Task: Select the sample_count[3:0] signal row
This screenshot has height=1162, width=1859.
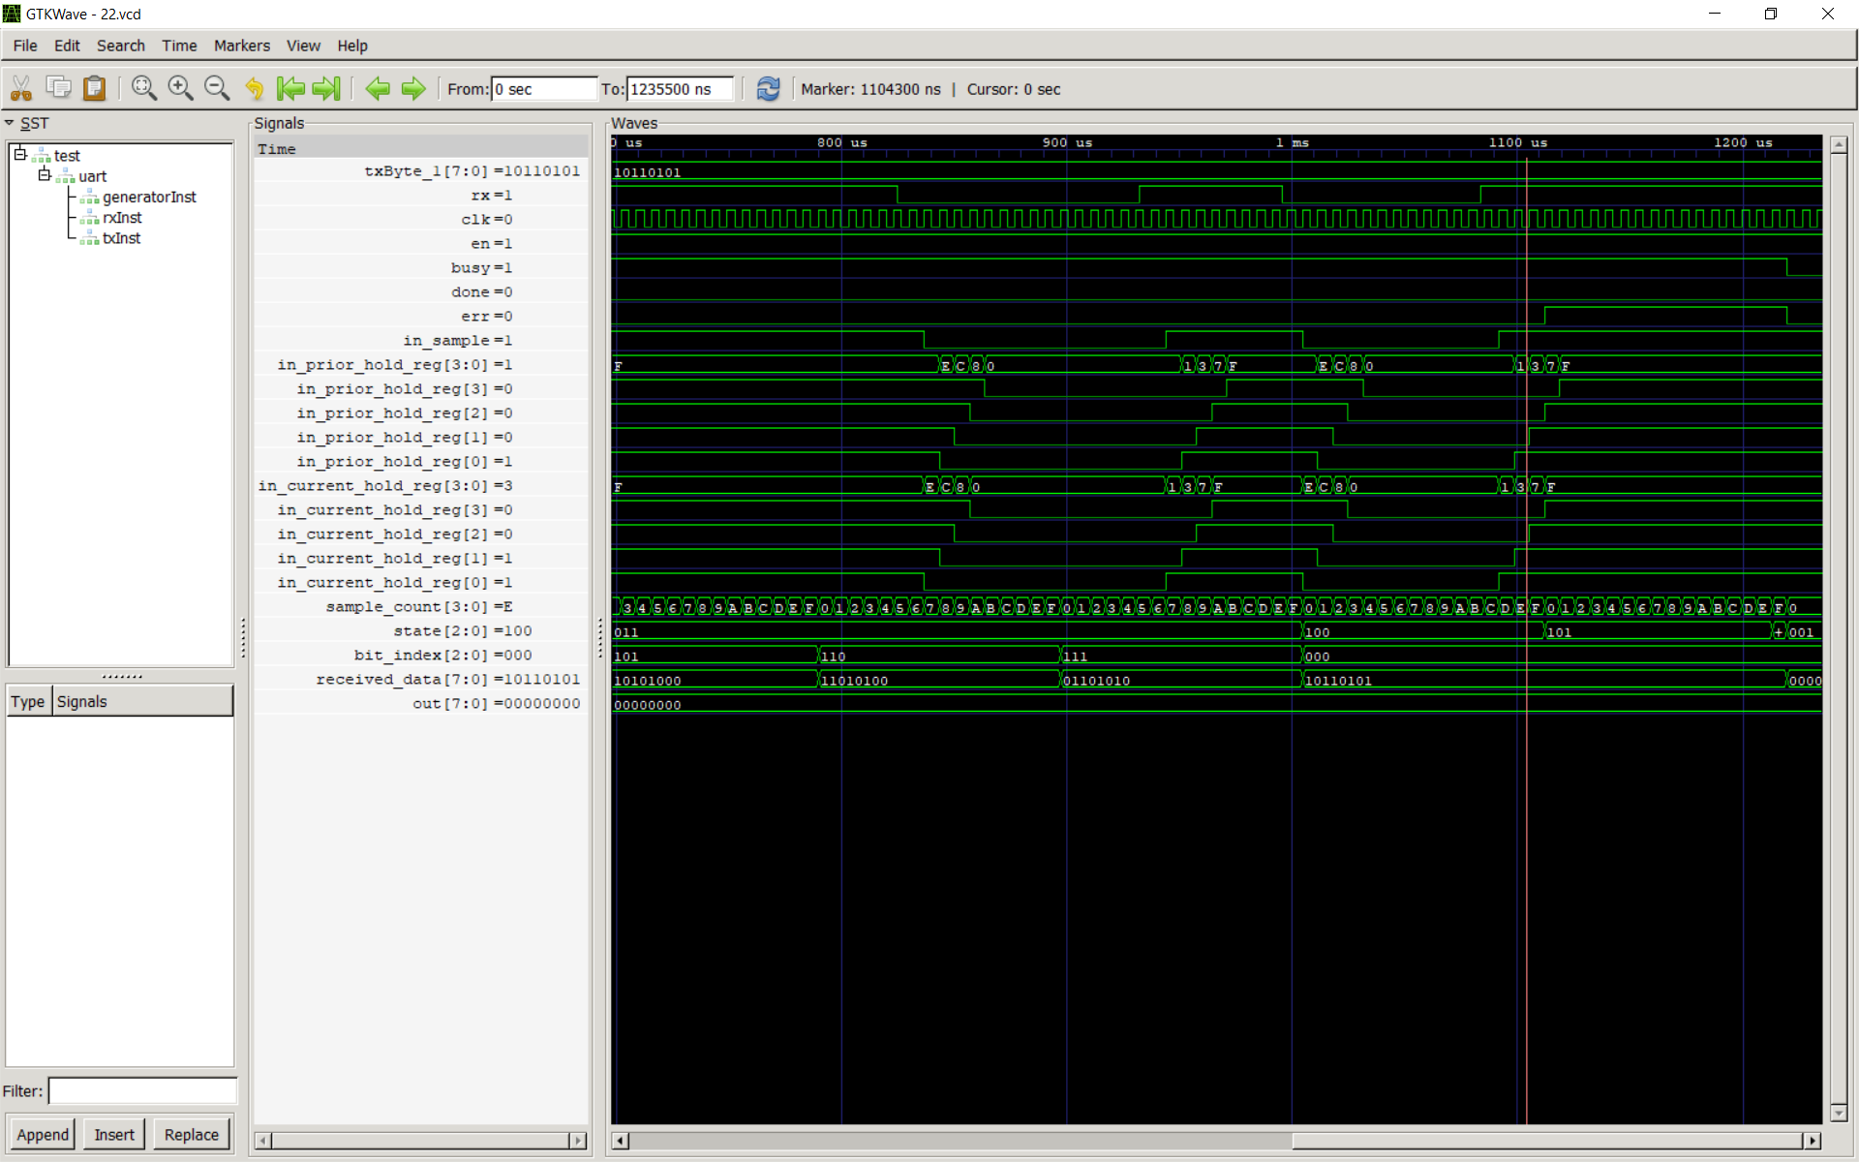Action: [421, 606]
